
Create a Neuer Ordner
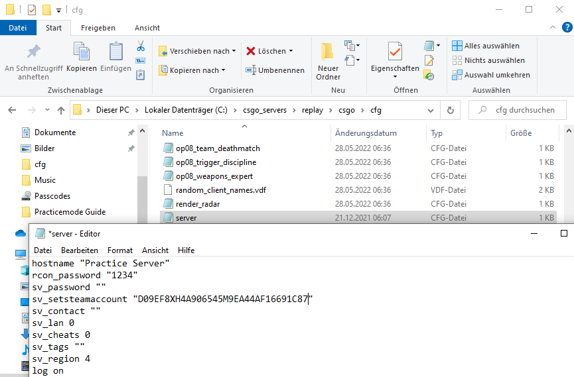(328, 61)
